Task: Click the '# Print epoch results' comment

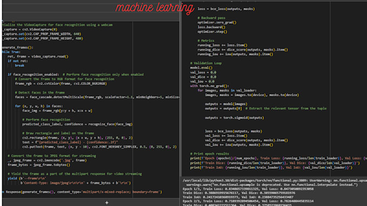Action: click(209, 154)
